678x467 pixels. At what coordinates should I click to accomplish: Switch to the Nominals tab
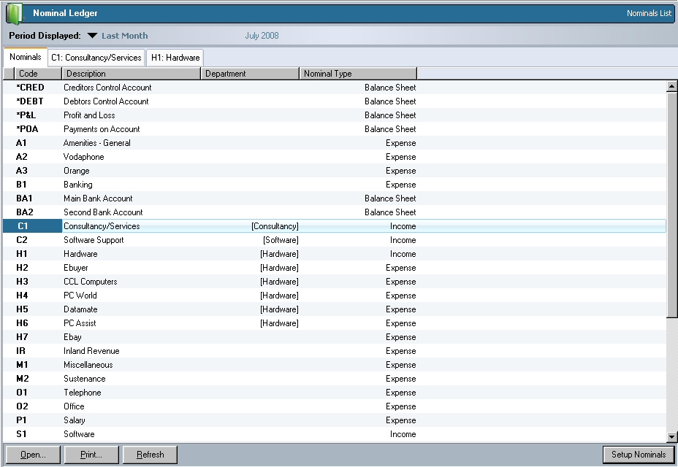pyautogui.click(x=25, y=57)
